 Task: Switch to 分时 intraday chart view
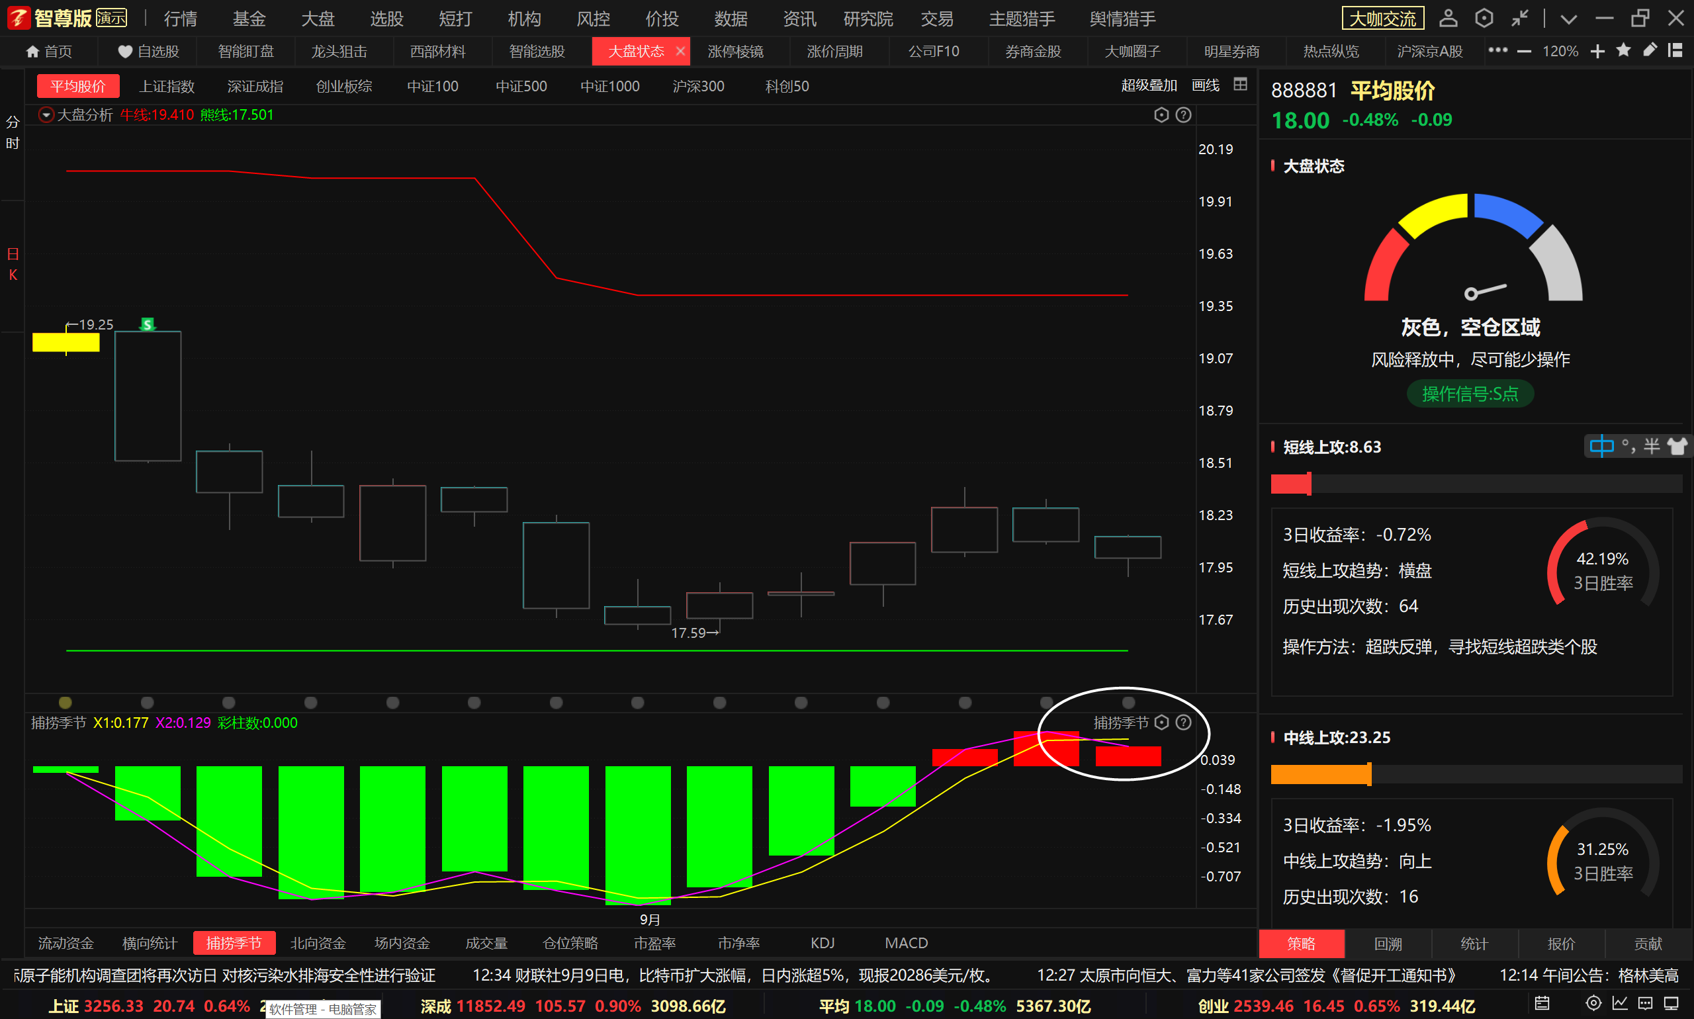click(13, 132)
